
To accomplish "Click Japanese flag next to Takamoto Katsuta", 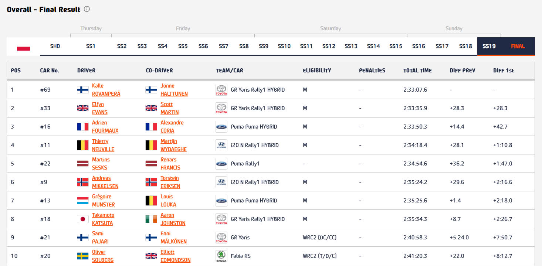I will [x=82, y=219].
